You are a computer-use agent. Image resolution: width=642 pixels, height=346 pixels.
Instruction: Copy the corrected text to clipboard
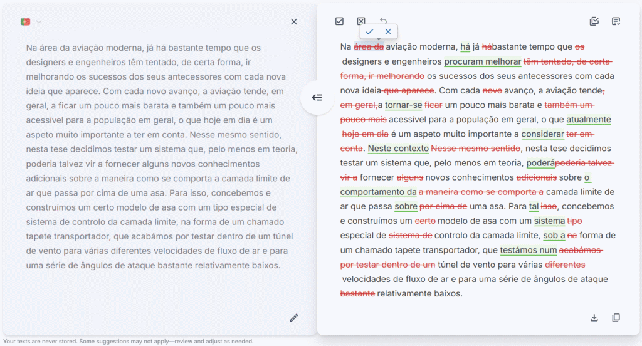(616, 318)
